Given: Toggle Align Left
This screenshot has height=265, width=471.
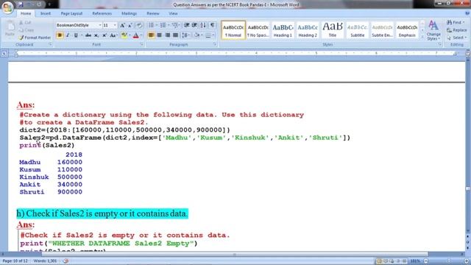Looking at the screenshot, I should tap(151, 35).
